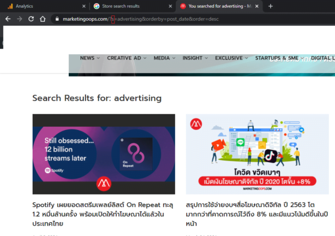Image resolution: width=335 pixels, height=236 pixels.
Task: Click the marketingoops.com address bar
Action: tap(192, 19)
